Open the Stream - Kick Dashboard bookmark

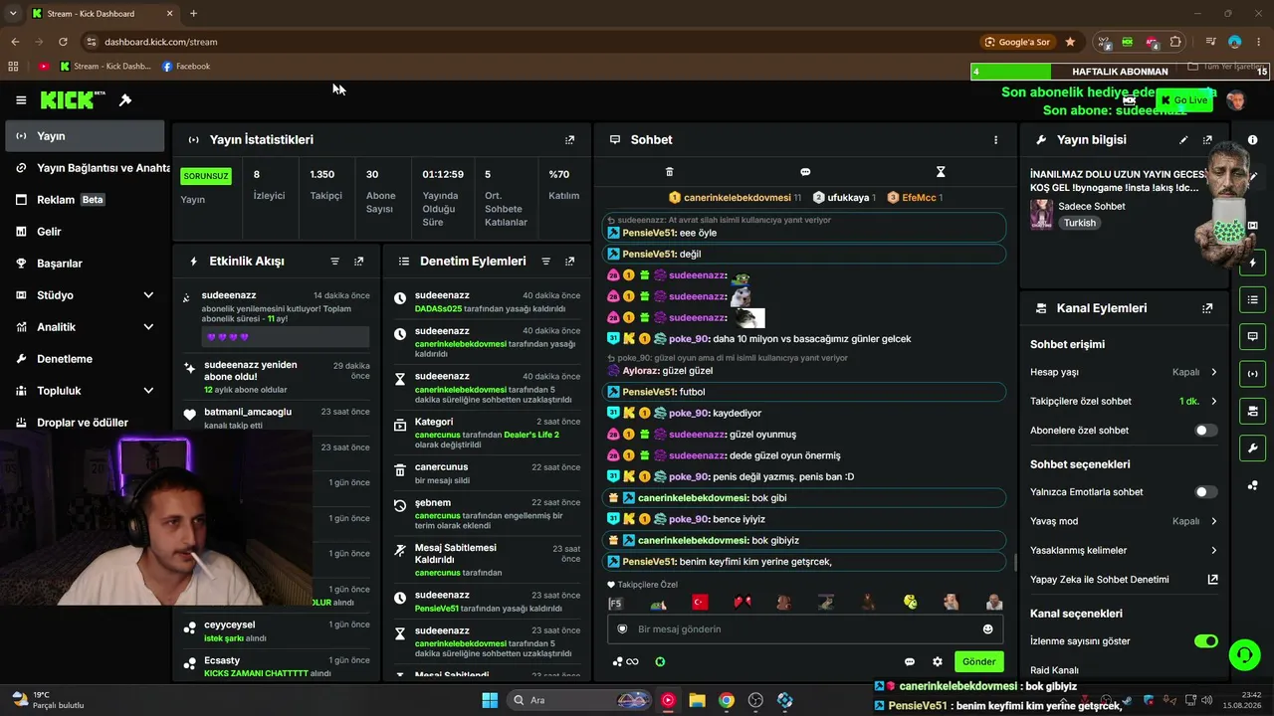click(106, 67)
